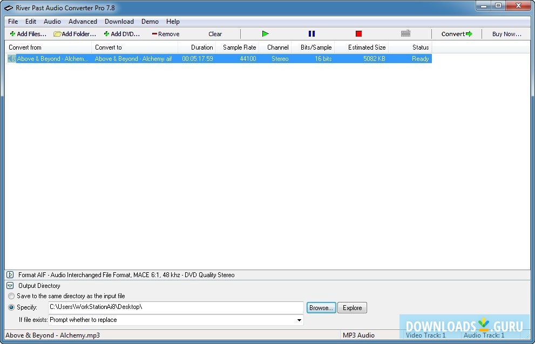The image size is (535, 344).
Task: Select the Above & Beyond - Alchemy row
Action: pos(65,58)
